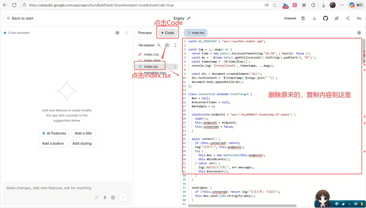Click the microphone icon in the prompt box
The height and width of the screenshot is (208, 366).
(x=105, y=197)
